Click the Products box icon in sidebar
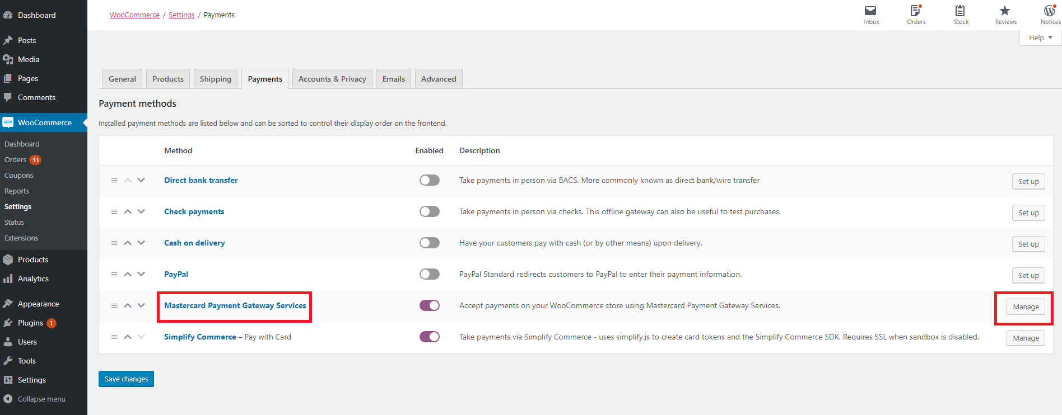The width and height of the screenshot is (1062, 415). tap(8, 260)
